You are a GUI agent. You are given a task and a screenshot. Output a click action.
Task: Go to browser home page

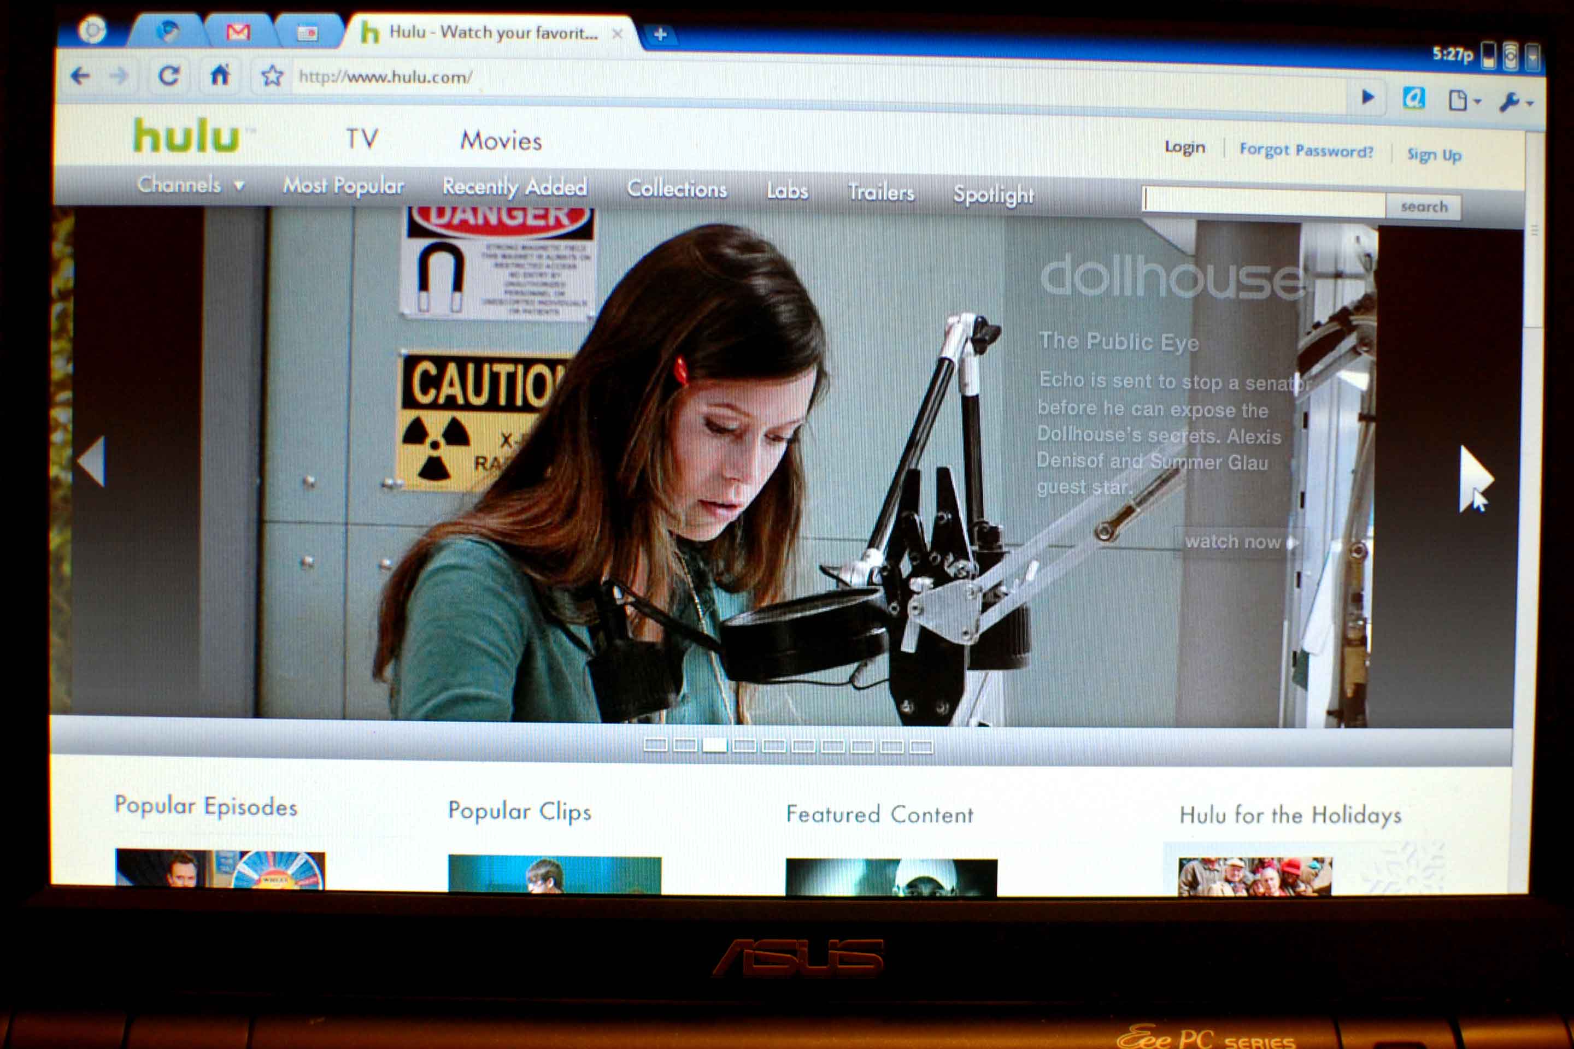pyautogui.click(x=220, y=75)
